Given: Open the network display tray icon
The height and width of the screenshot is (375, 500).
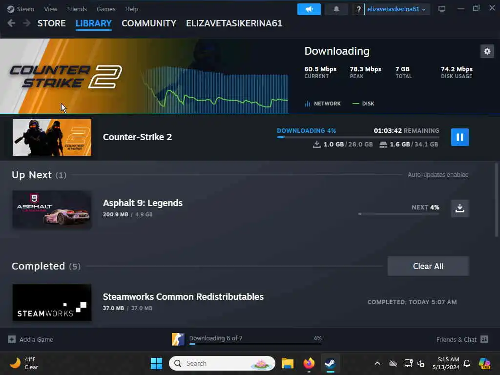Looking at the screenshot, I should click(x=409, y=363).
